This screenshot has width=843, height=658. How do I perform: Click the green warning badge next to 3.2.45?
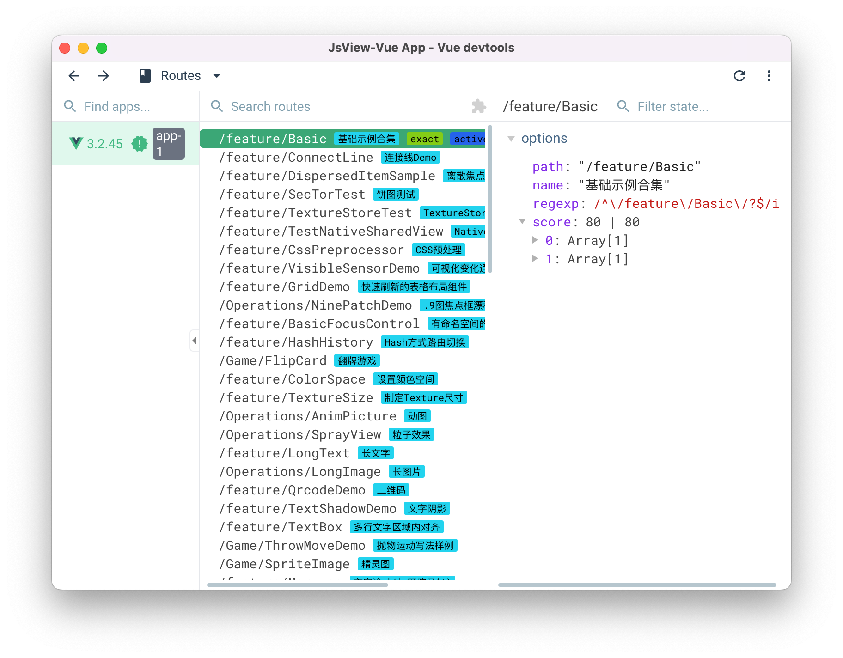coord(139,144)
